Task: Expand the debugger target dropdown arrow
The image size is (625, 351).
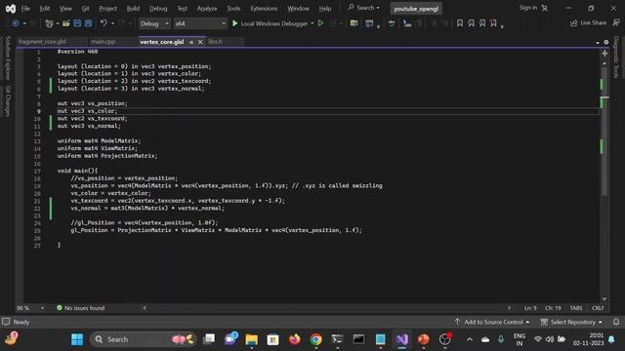Action: [x=312, y=23]
